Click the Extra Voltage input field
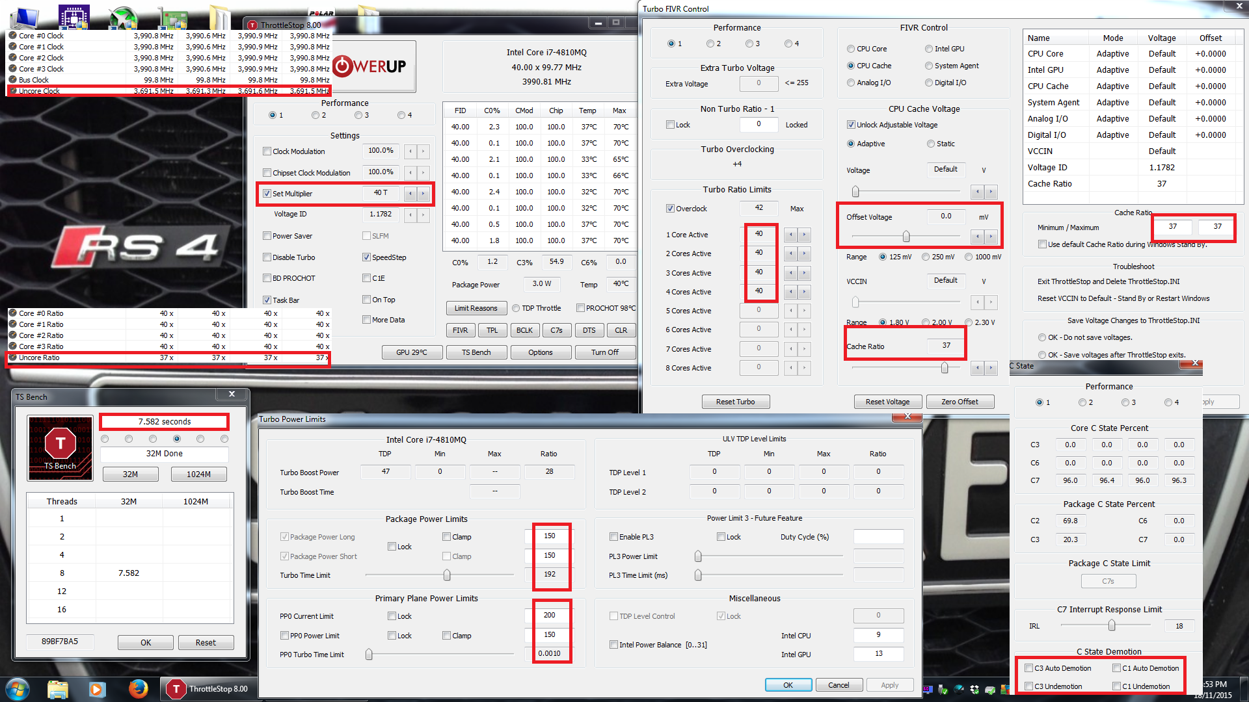 pos(759,83)
